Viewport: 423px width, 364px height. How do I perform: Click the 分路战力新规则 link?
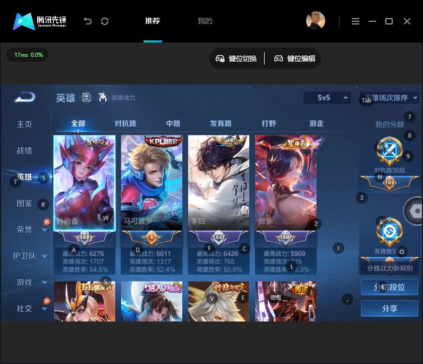tap(390, 268)
